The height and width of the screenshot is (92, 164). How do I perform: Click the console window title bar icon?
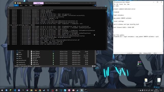click(9, 8)
